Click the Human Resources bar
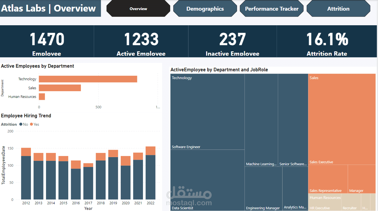This screenshot has height=211, width=378. [42, 97]
